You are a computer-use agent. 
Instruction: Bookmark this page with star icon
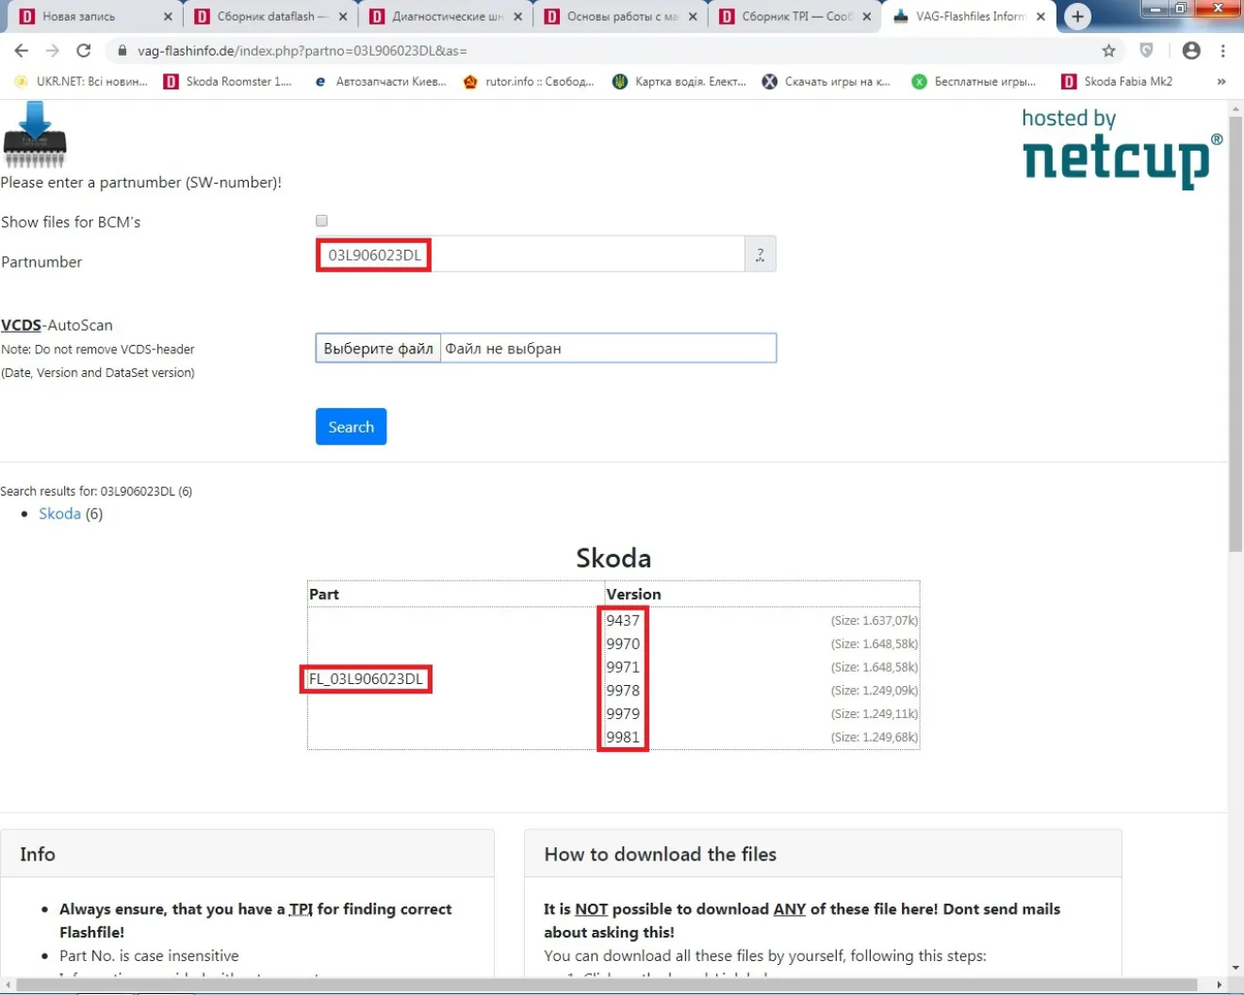1109,51
